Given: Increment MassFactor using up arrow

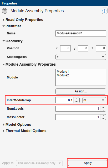Looking at the screenshot, I should [x=103, y=116].
